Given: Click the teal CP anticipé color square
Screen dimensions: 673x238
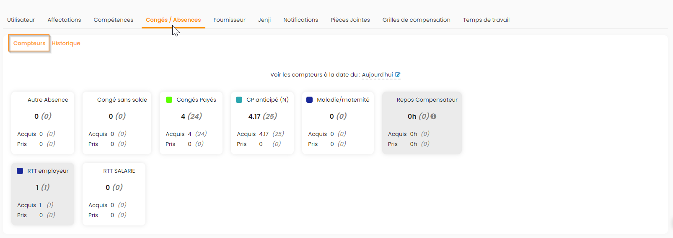Looking at the screenshot, I should (x=239, y=100).
